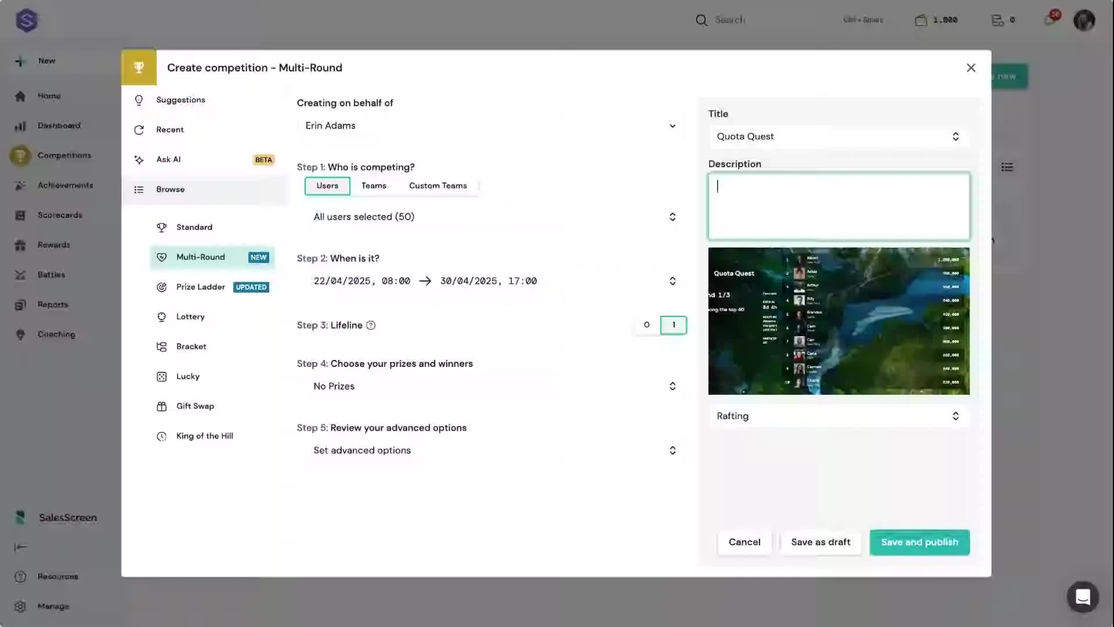This screenshot has width=1114, height=627.
Task: Open the chat support bubble
Action: (x=1083, y=597)
